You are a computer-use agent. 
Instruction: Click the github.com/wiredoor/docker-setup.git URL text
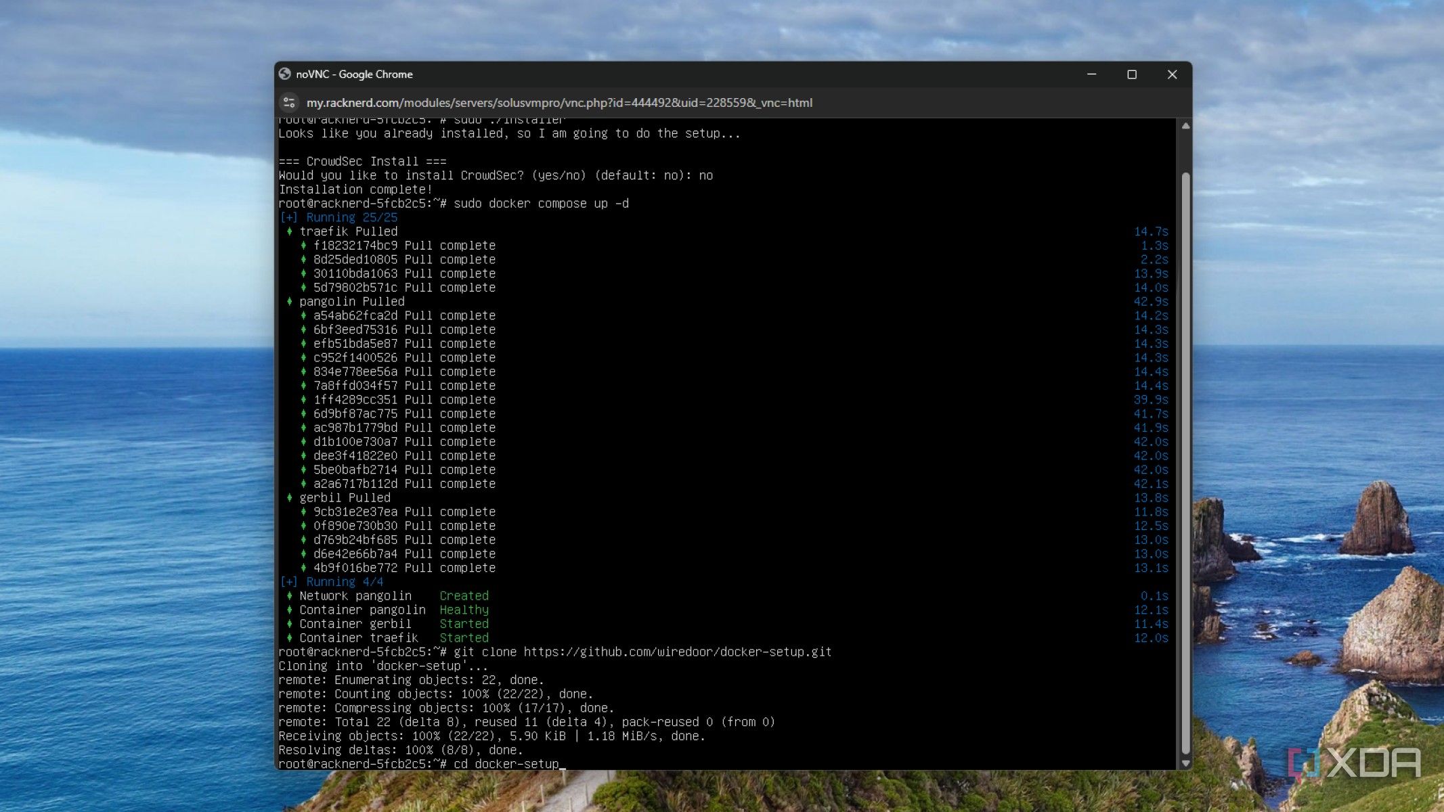pos(678,652)
